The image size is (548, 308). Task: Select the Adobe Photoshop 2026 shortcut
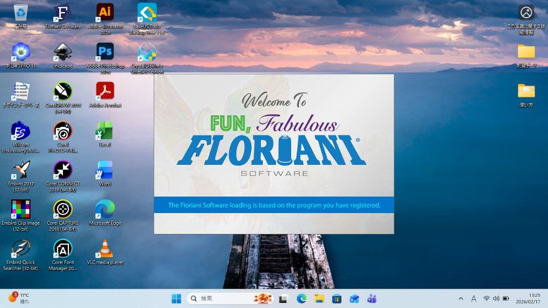pos(105,52)
